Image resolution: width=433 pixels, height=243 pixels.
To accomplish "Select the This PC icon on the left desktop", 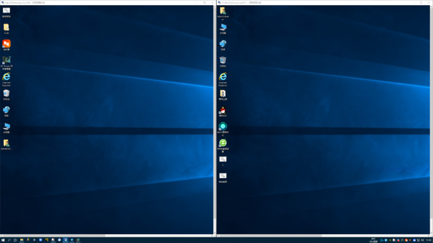I will click(6, 128).
